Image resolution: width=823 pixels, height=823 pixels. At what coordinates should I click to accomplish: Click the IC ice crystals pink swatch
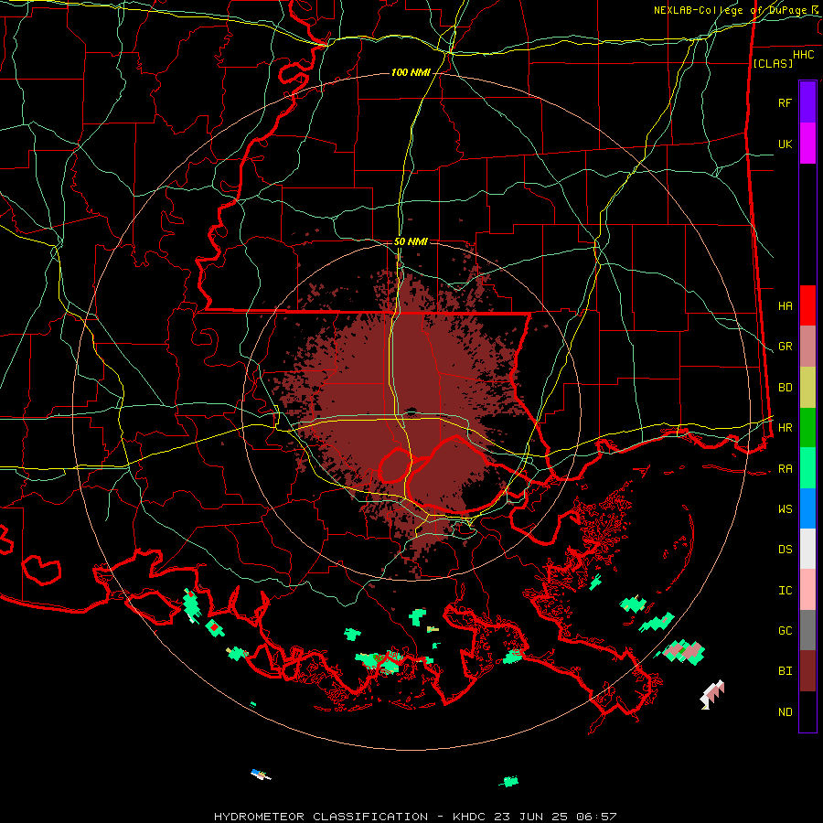tap(807, 590)
